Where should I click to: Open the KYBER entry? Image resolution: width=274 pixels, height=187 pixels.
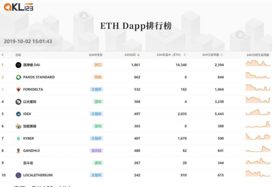(x=28, y=139)
